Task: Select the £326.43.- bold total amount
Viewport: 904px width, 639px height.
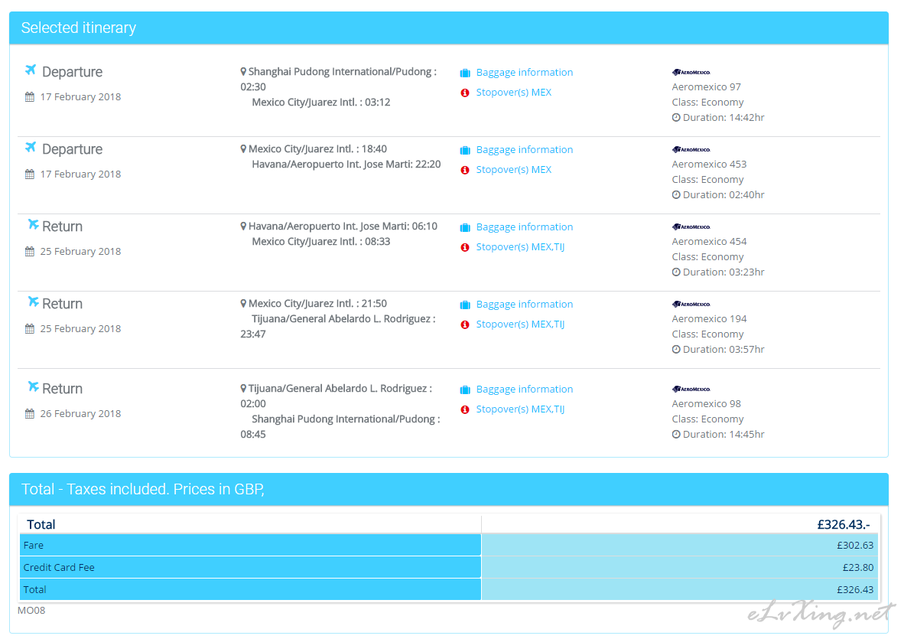Action: click(844, 524)
